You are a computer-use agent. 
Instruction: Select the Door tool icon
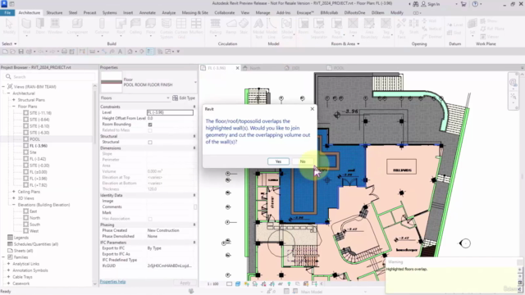tap(40, 24)
